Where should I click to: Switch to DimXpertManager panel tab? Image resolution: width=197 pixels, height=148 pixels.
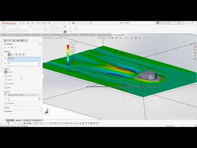tap(18, 41)
